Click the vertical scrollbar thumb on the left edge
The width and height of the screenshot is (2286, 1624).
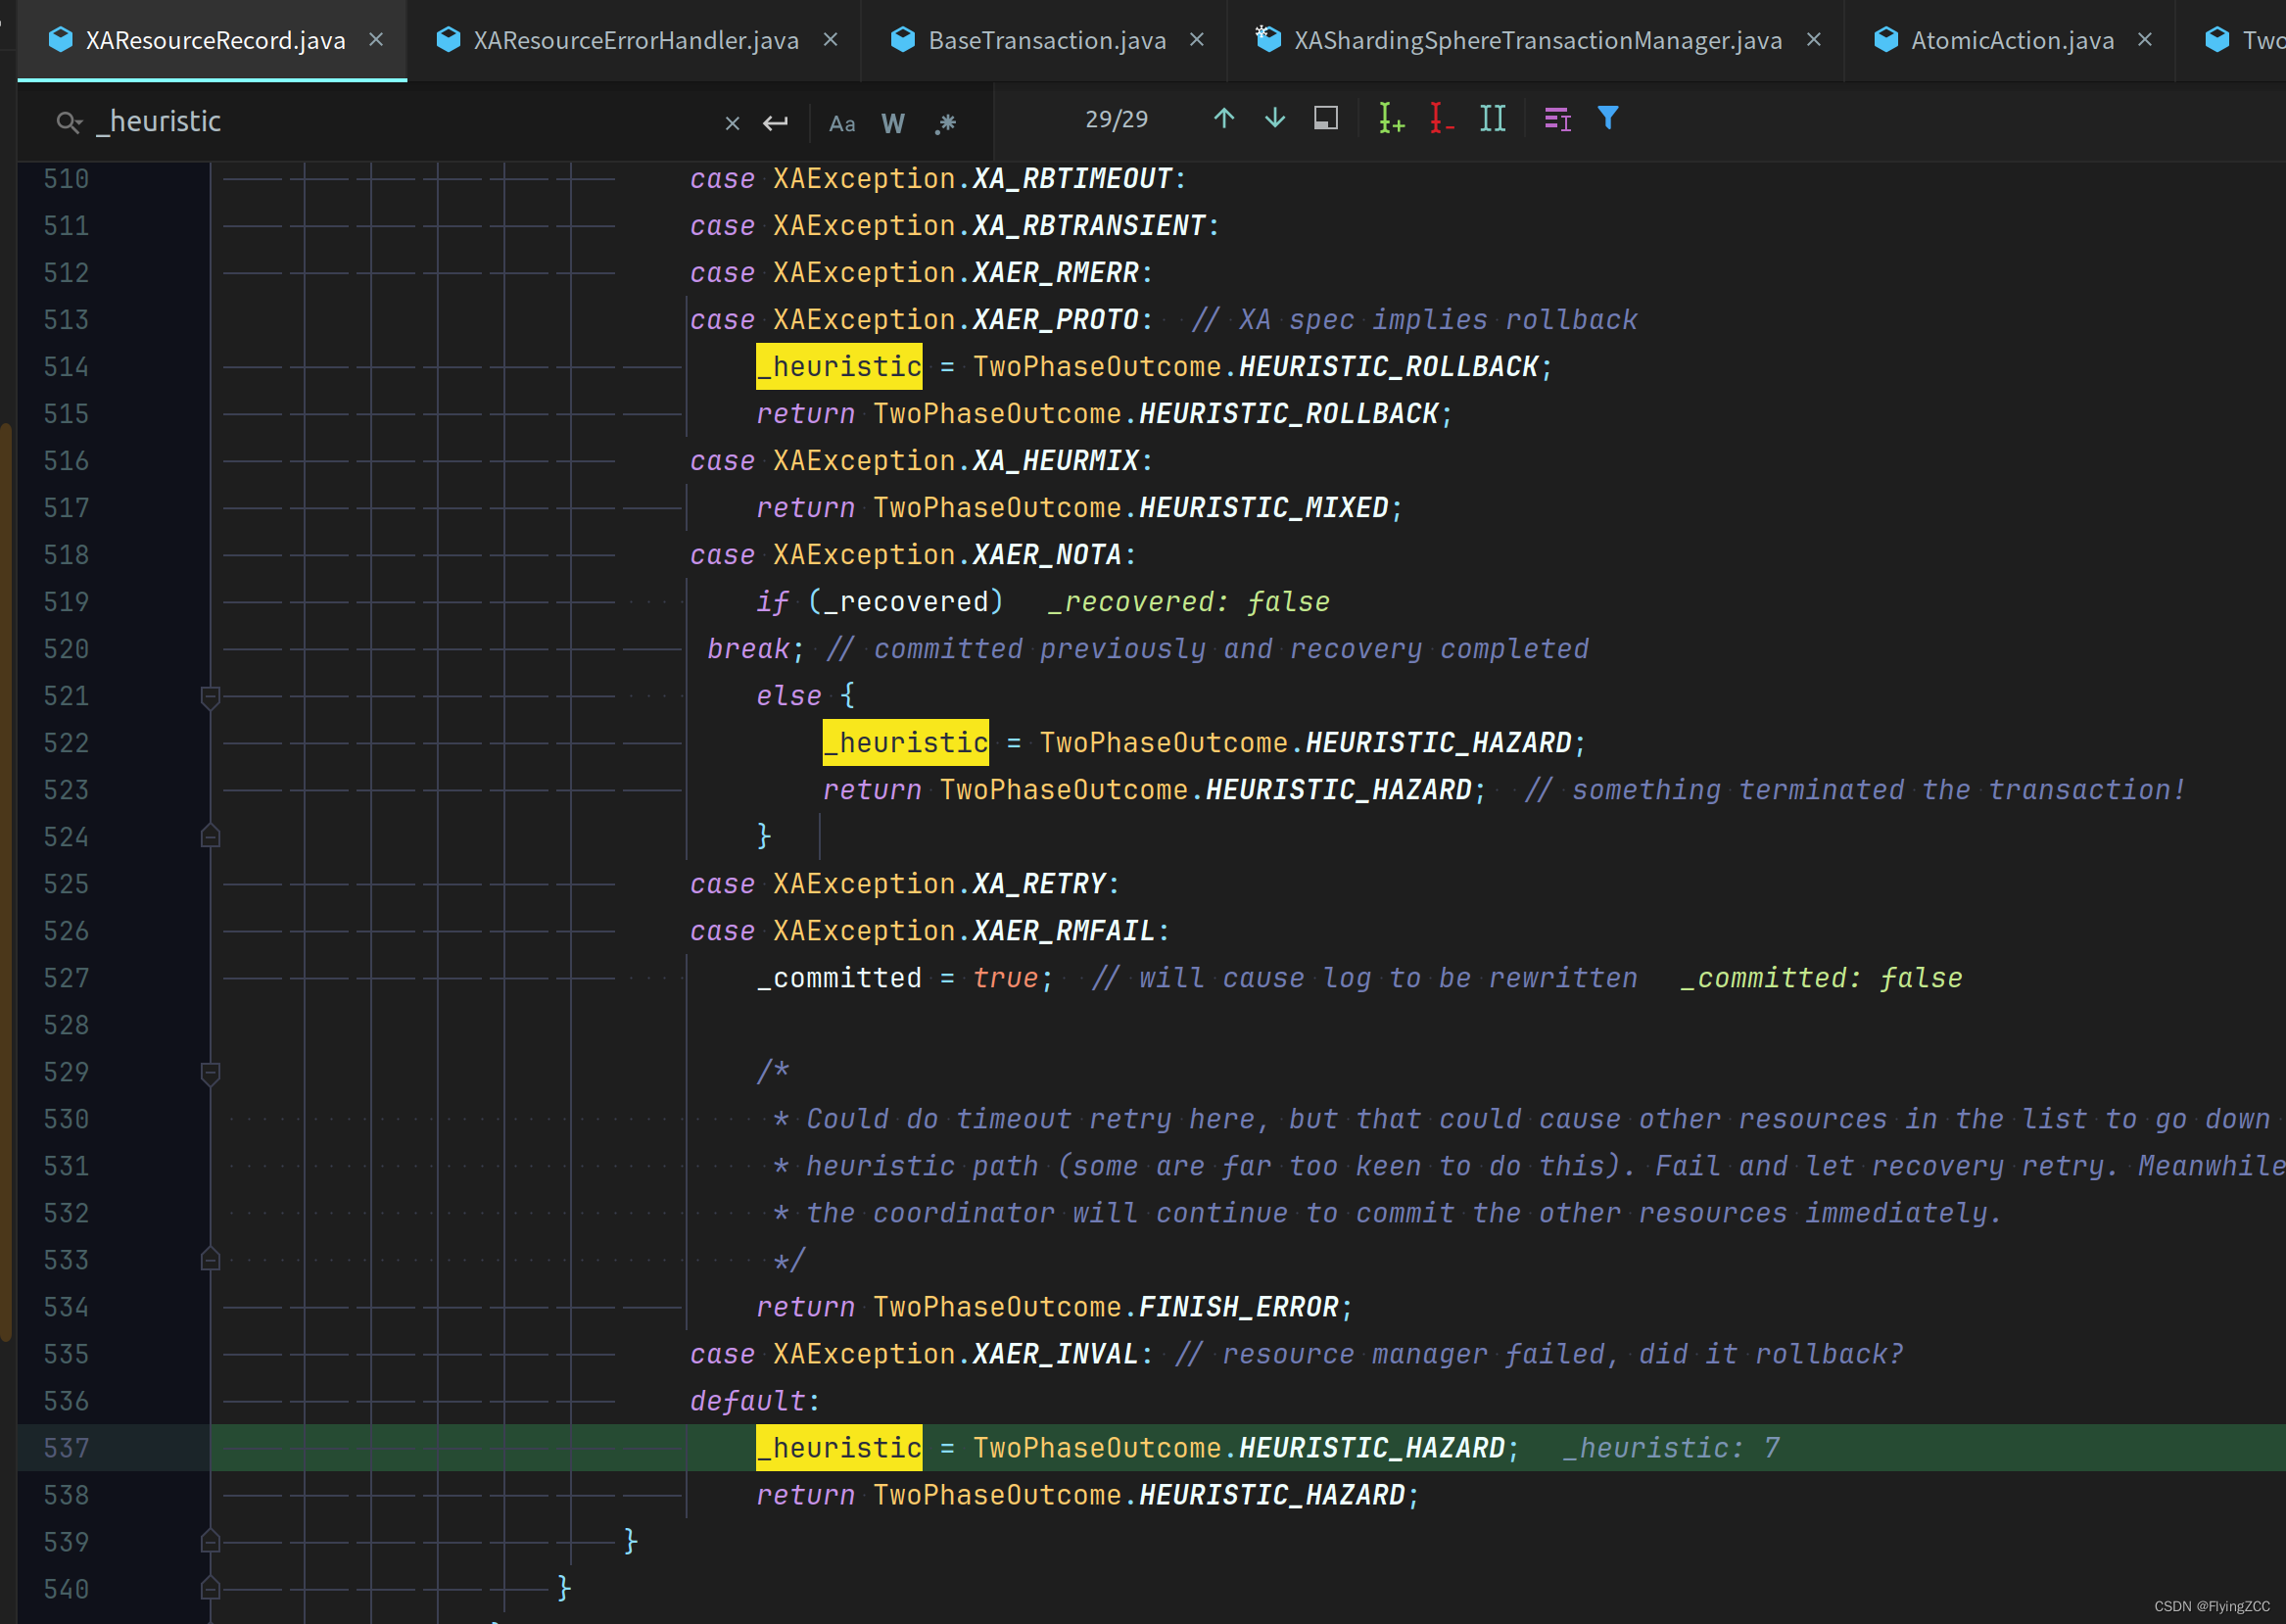coord(6,880)
